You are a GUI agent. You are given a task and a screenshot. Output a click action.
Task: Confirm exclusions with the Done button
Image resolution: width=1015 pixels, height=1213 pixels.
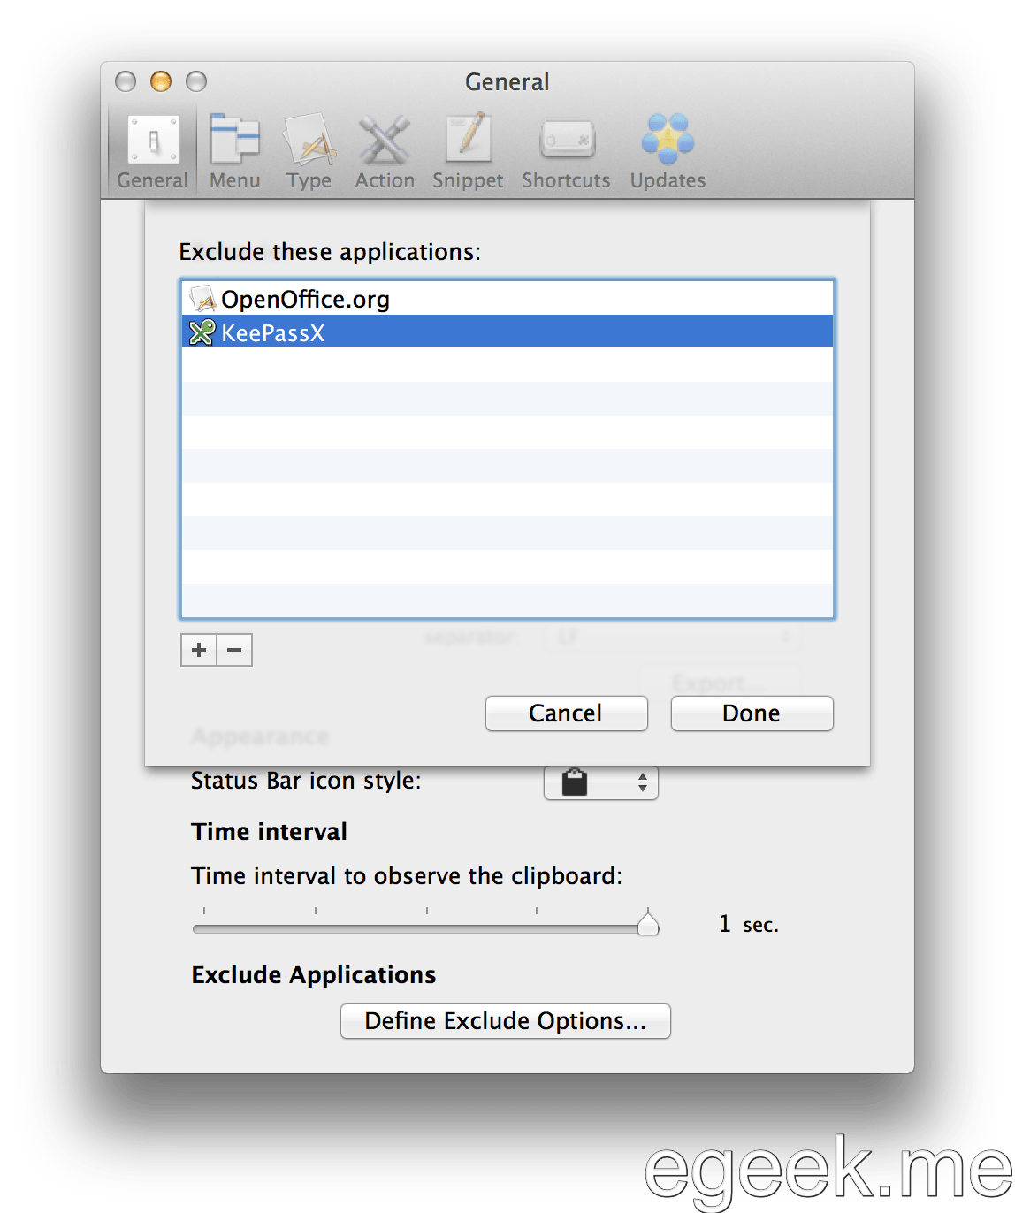[751, 713]
